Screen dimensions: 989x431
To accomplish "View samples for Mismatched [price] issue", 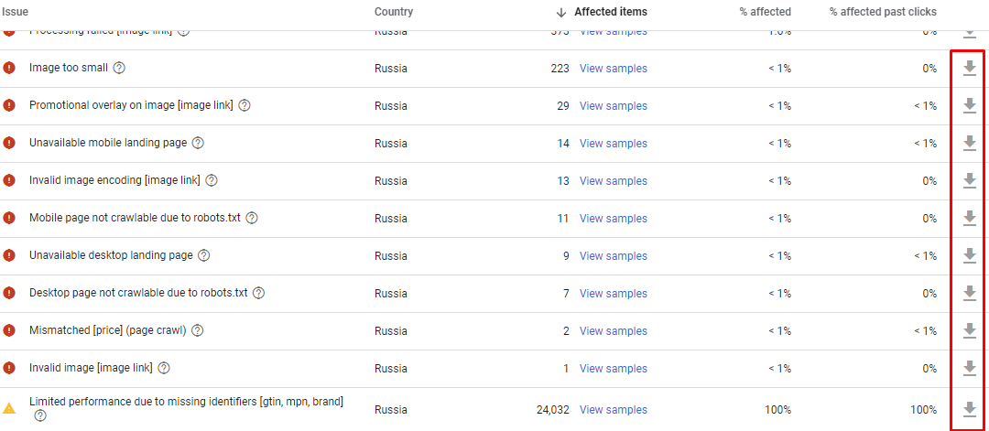I will click(614, 331).
